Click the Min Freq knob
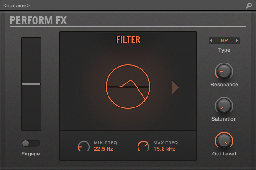Image resolution: width=256 pixels, height=170 pixels. click(x=84, y=146)
